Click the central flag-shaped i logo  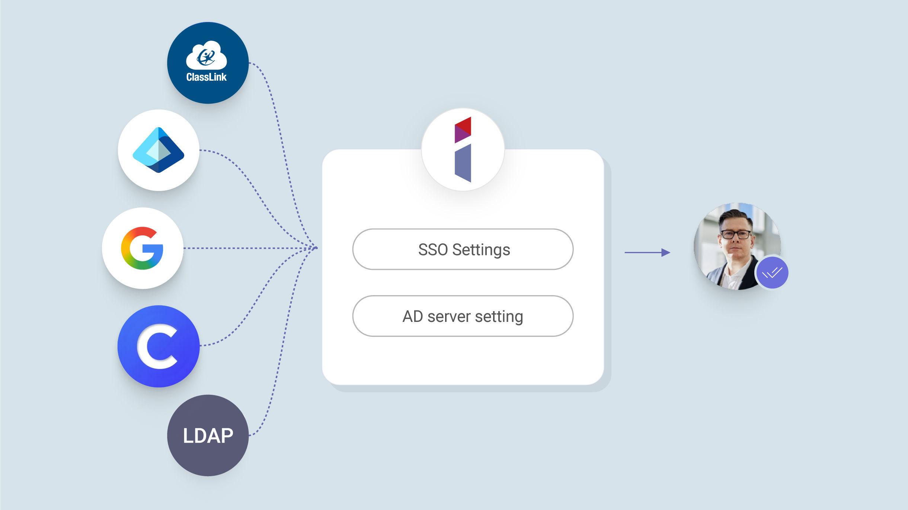[x=463, y=149]
